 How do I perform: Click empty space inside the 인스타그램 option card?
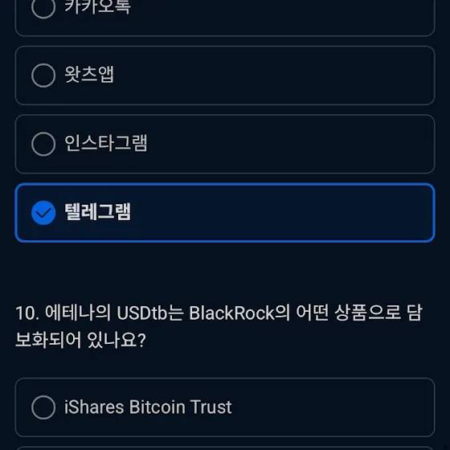coord(287,144)
